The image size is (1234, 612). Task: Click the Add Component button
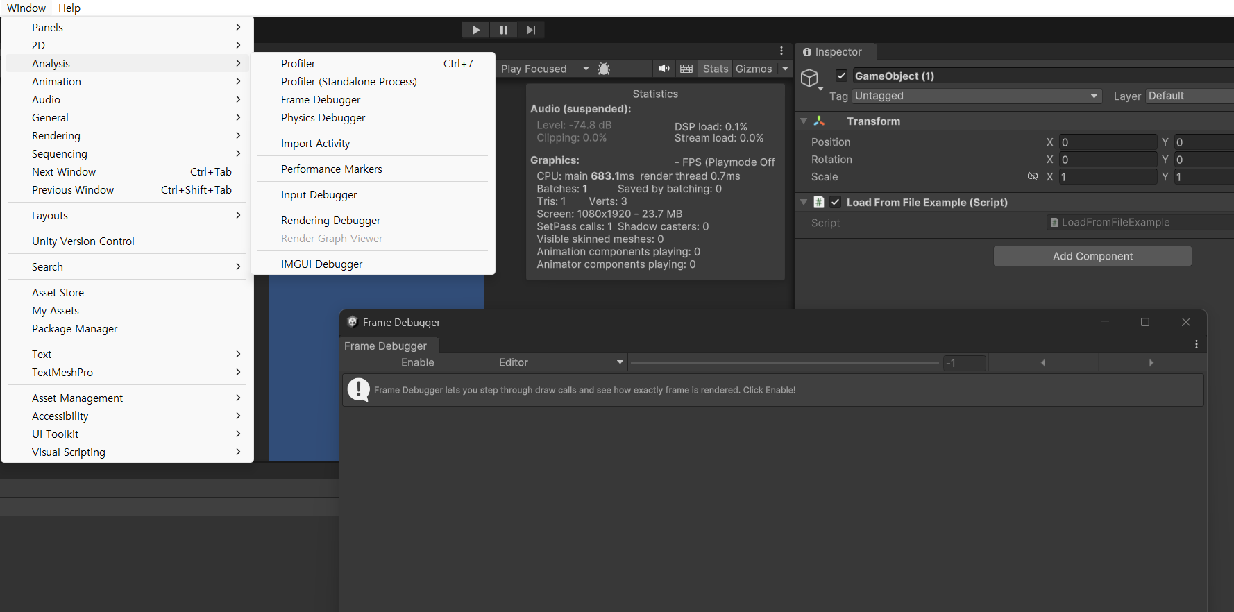[x=1092, y=256]
